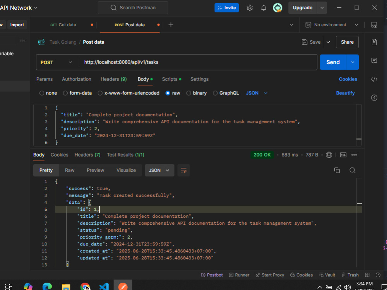Screen dimensions: 387x290
Task: Open Microsoft Edge from taskbar
Action: click(x=47, y=286)
